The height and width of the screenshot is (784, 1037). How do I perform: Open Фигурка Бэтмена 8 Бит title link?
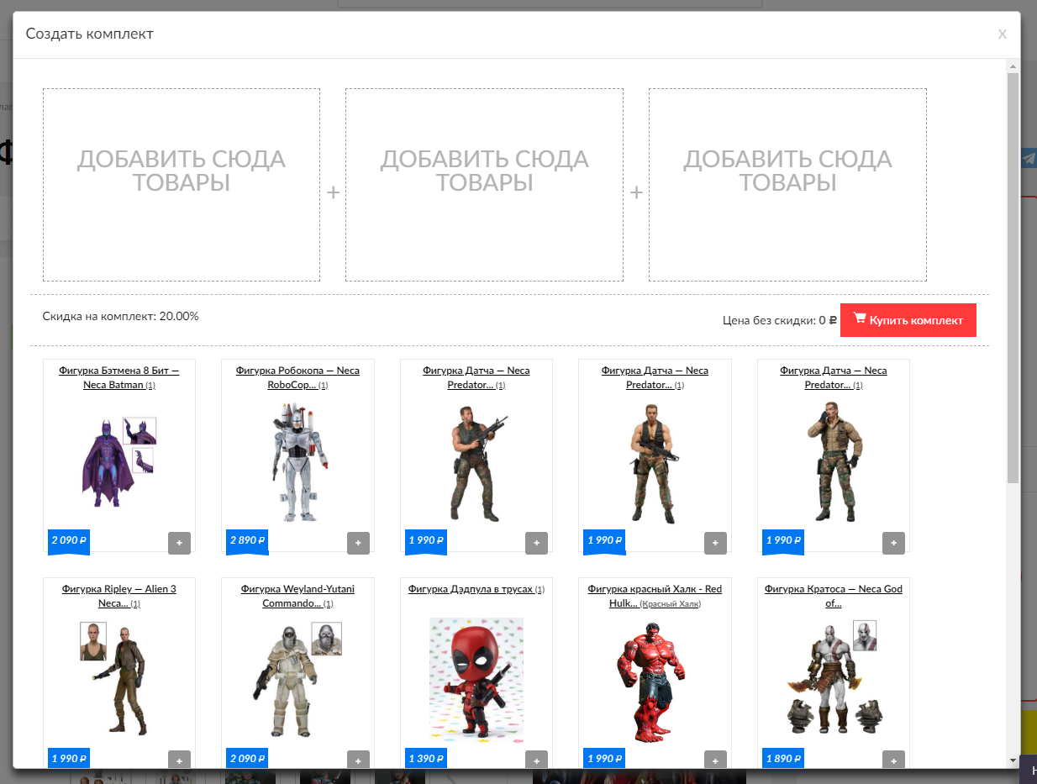118,377
